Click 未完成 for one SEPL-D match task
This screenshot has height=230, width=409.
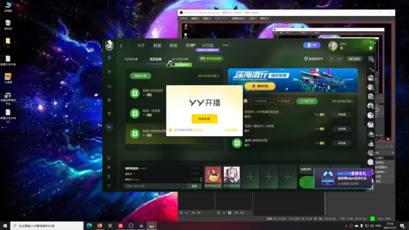coord(342,129)
